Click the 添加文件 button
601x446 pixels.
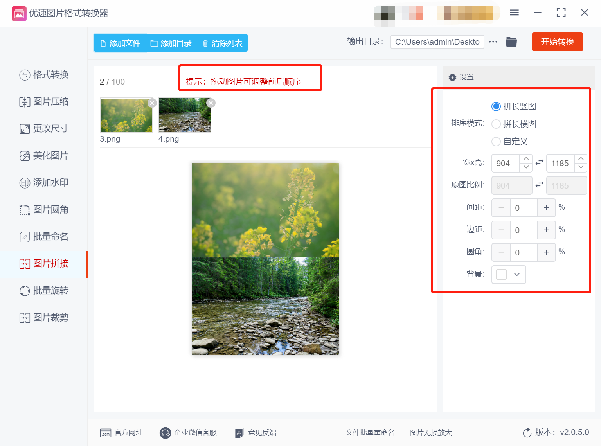pos(120,43)
